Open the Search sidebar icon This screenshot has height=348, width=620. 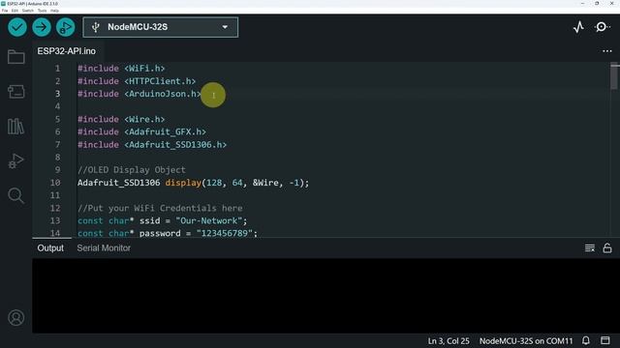[16, 195]
